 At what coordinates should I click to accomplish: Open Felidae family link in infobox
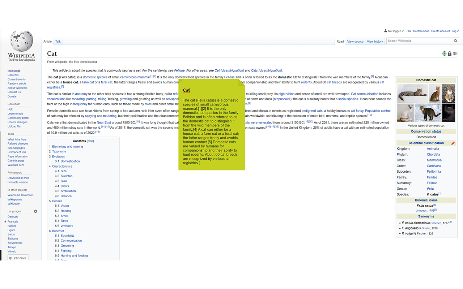click(432, 177)
